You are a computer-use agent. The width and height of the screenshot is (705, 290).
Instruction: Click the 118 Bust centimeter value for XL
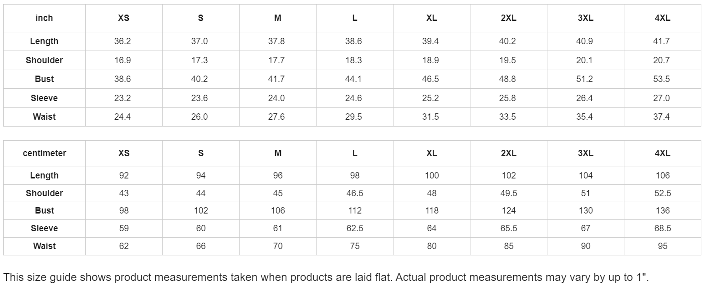[x=432, y=211]
